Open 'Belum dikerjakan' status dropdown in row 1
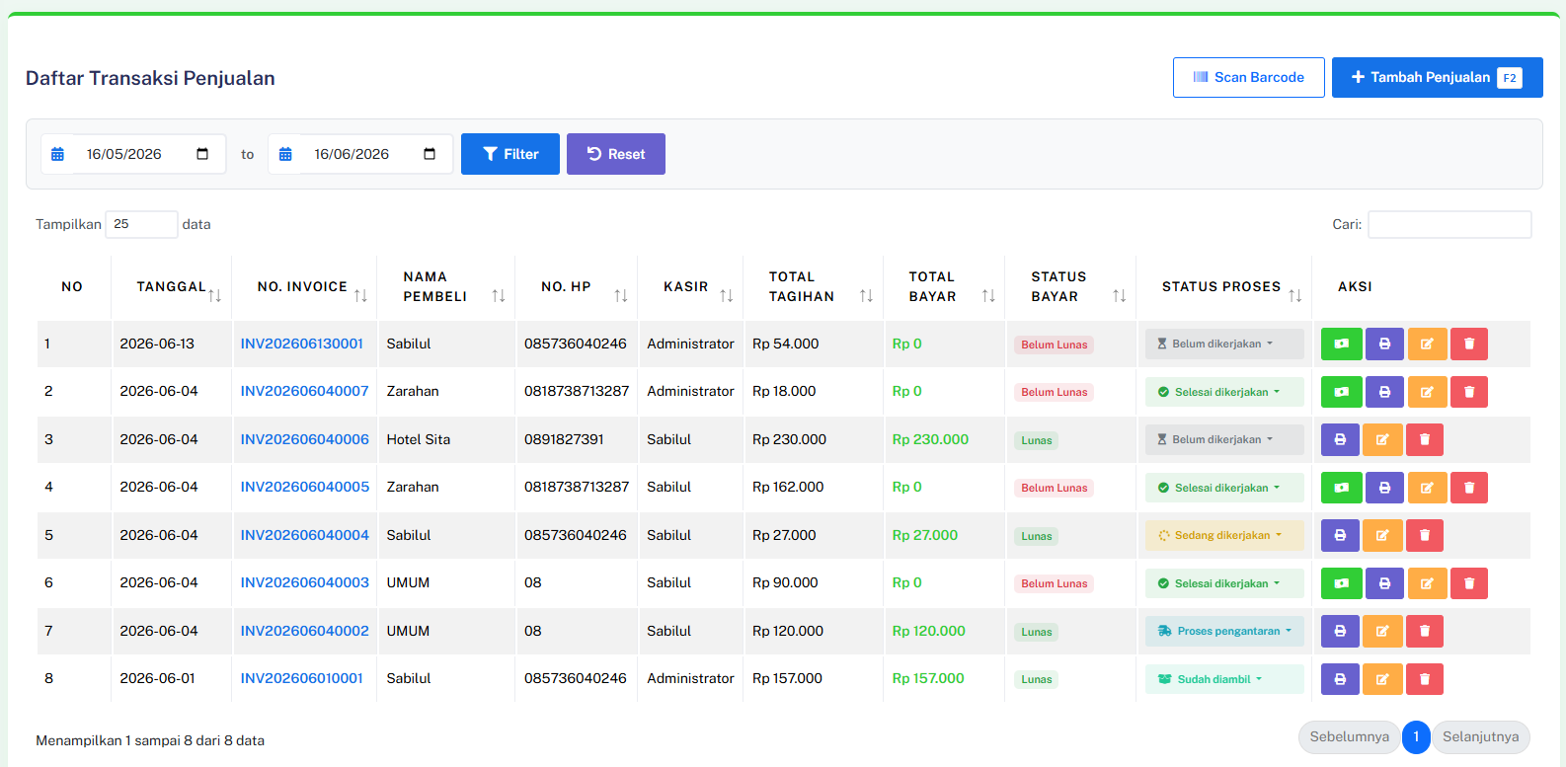Image resolution: width=1566 pixels, height=767 pixels. [1224, 344]
